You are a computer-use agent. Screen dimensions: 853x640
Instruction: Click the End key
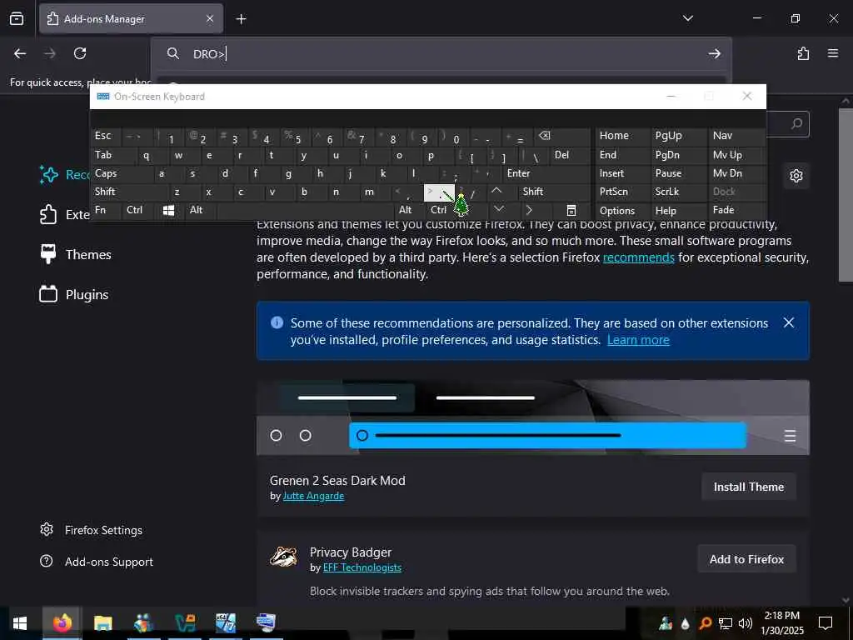click(621, 155)
